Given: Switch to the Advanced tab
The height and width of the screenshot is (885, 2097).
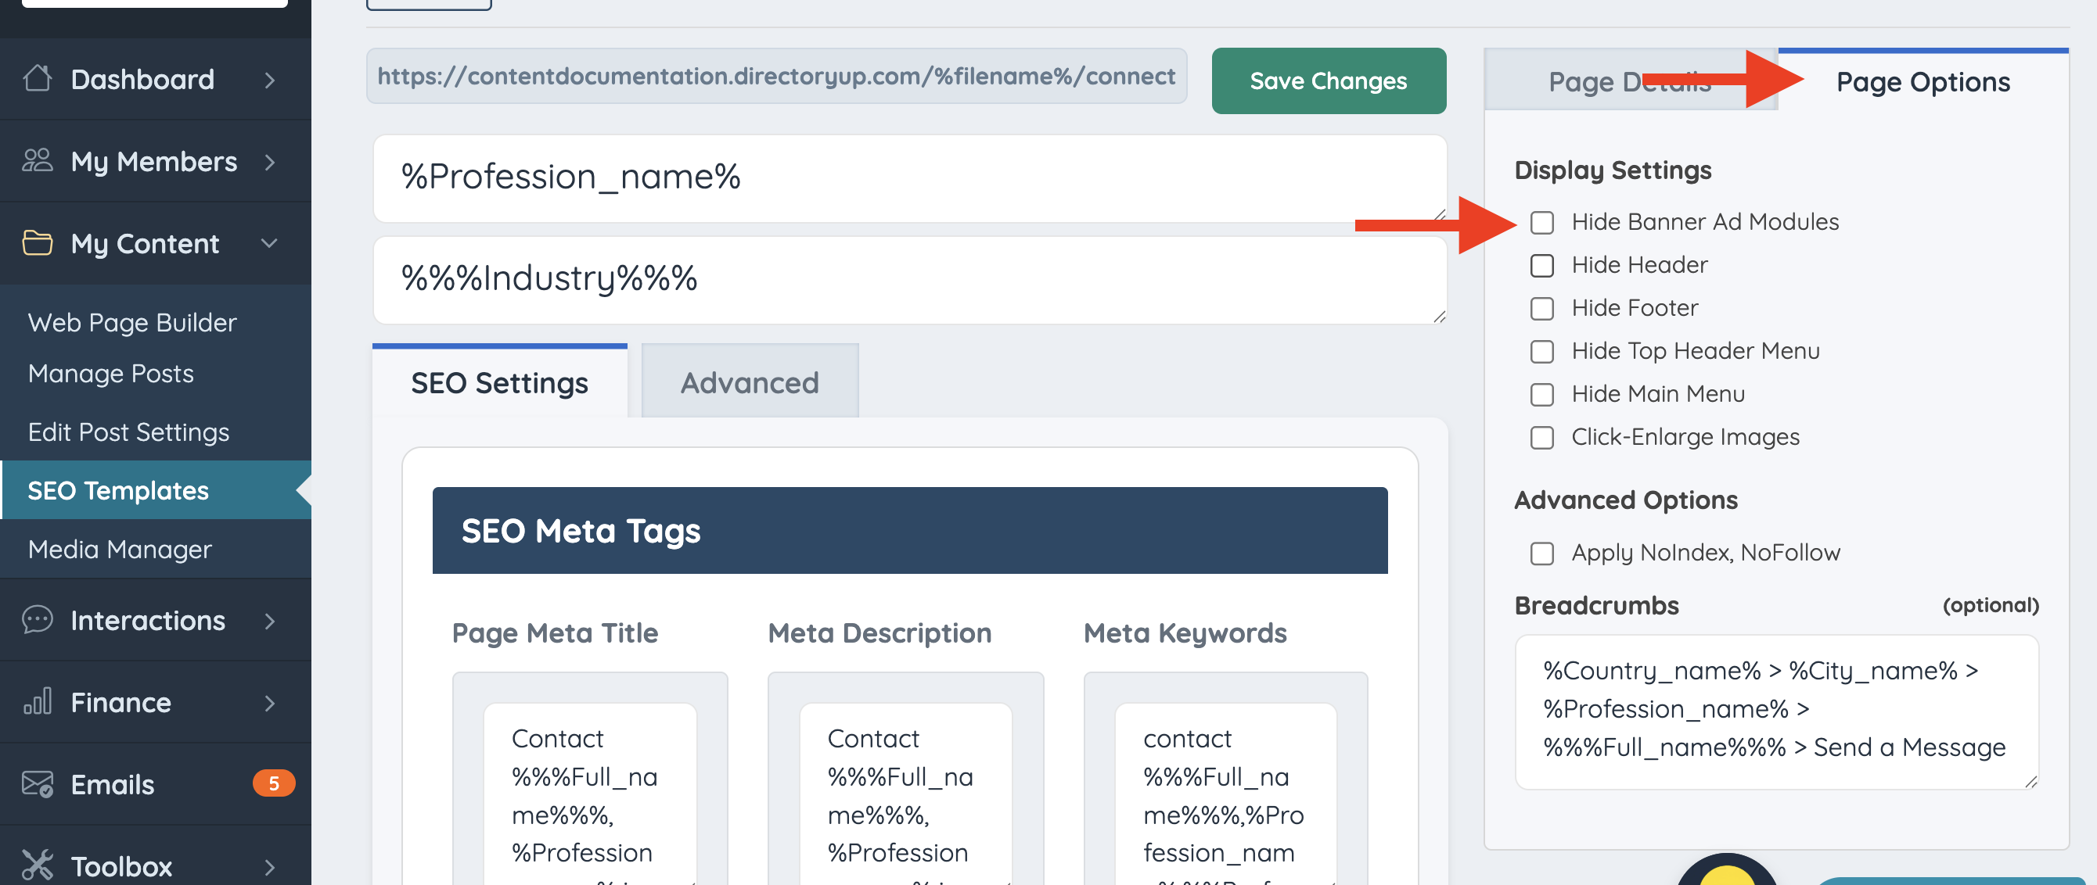Looking at the screenshot, I should [749, 382].
